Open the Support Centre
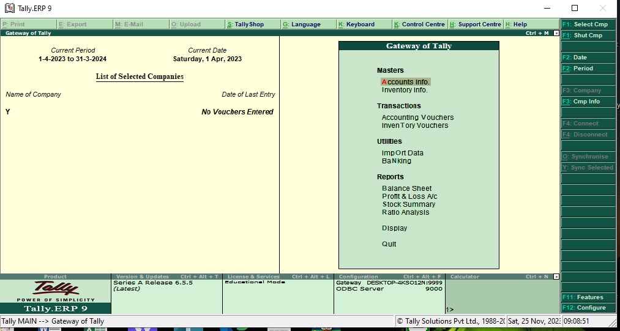This screenshot has height=331, width=620. pyautogui.click(x=476, y=24)
